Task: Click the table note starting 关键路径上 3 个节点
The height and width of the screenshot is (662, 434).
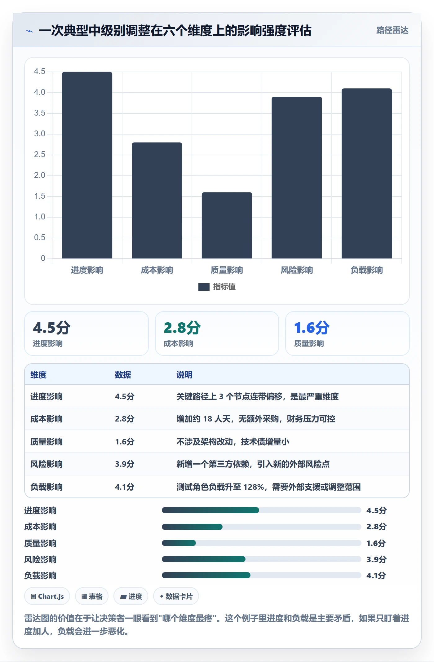Action: point(258,396)
